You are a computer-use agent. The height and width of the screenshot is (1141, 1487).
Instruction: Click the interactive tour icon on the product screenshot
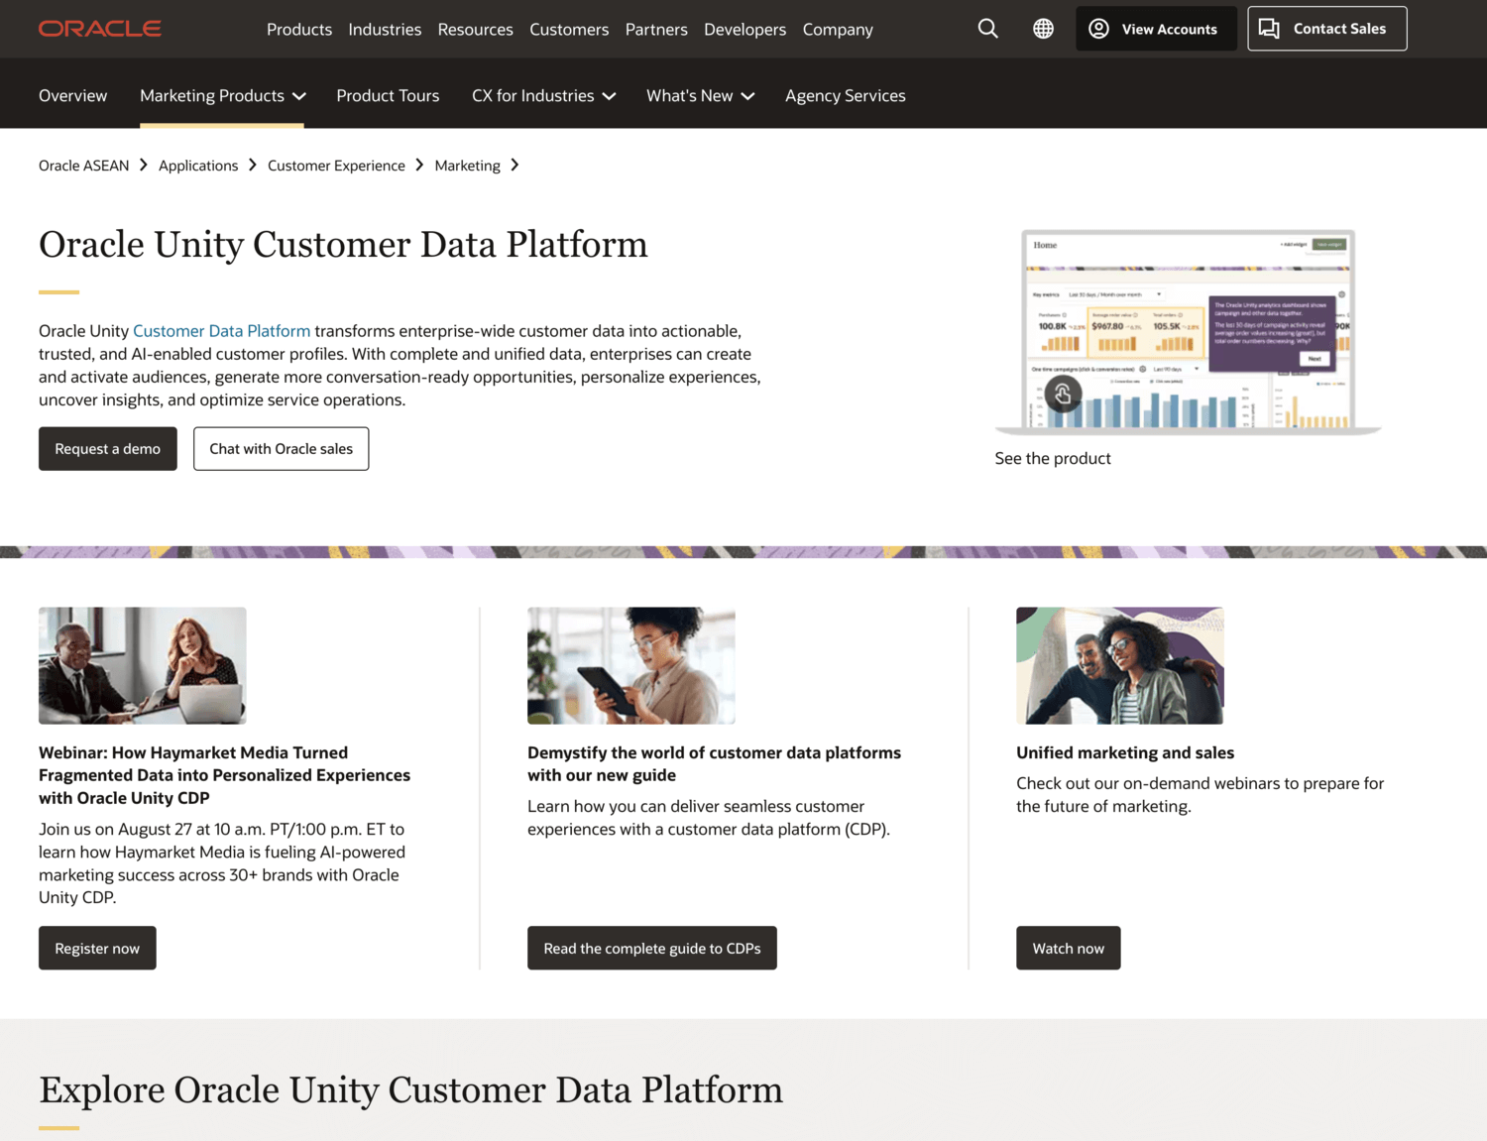(1064, 394)
